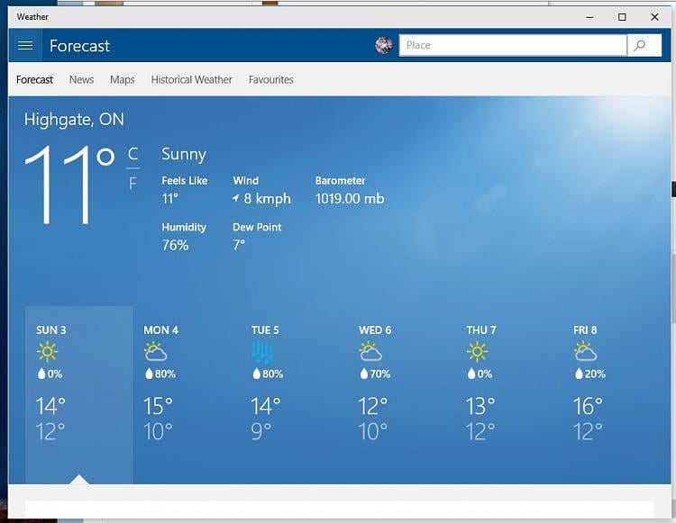This screenshot has width=676, height=523.
Task: Click the rain icon for TUE 5
Action: pyautogui.click(x=262, y=352)
